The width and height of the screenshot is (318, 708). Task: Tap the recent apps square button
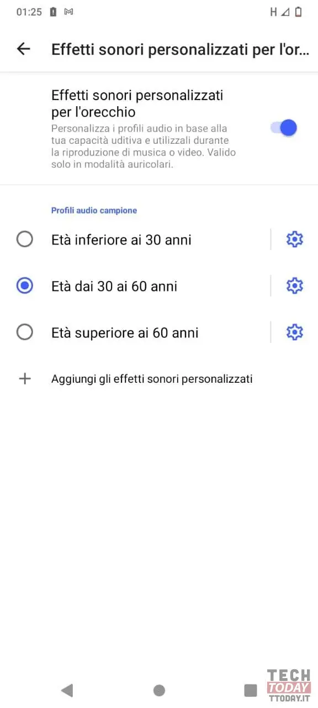[x=251, y=690]
